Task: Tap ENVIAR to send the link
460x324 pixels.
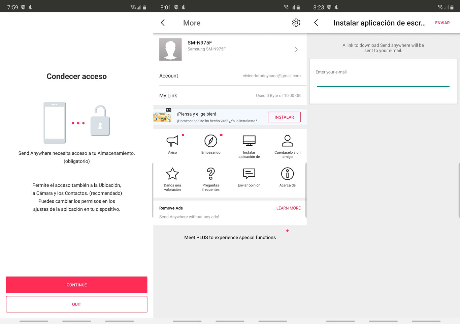Action: 442,23
